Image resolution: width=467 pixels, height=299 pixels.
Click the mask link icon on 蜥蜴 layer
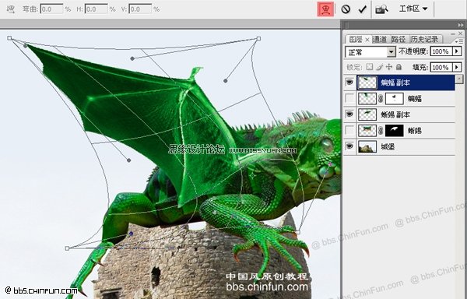tap(381, 131)
